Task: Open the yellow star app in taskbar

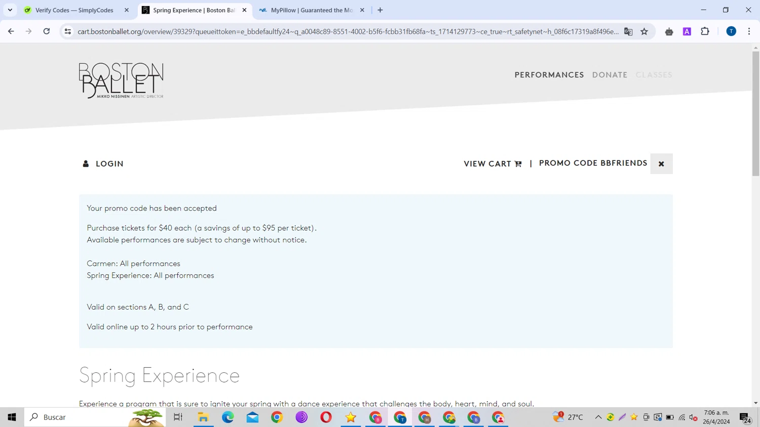Action: (x=351, y=417)
